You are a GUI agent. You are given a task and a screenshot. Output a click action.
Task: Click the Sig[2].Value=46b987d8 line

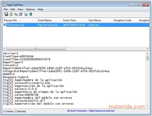tap(21, 95)
